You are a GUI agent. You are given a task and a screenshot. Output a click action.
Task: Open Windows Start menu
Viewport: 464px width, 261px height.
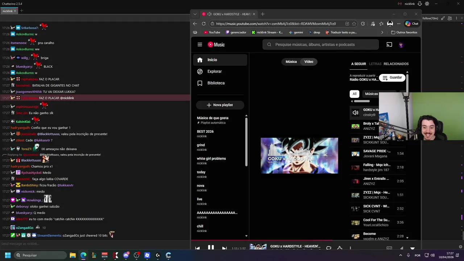8,255
